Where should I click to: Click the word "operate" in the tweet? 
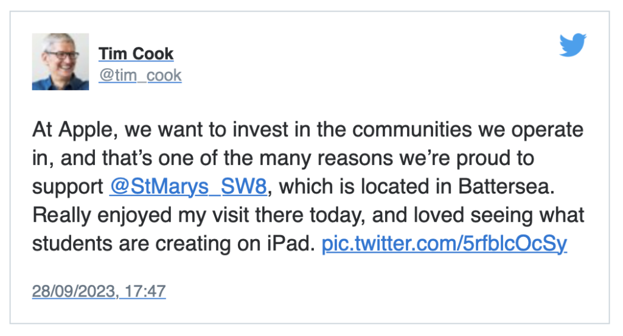[547, 130]
